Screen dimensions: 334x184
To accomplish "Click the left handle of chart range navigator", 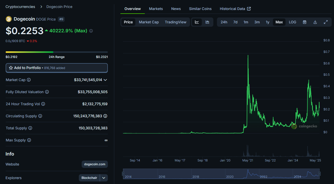I will point(123,174).
